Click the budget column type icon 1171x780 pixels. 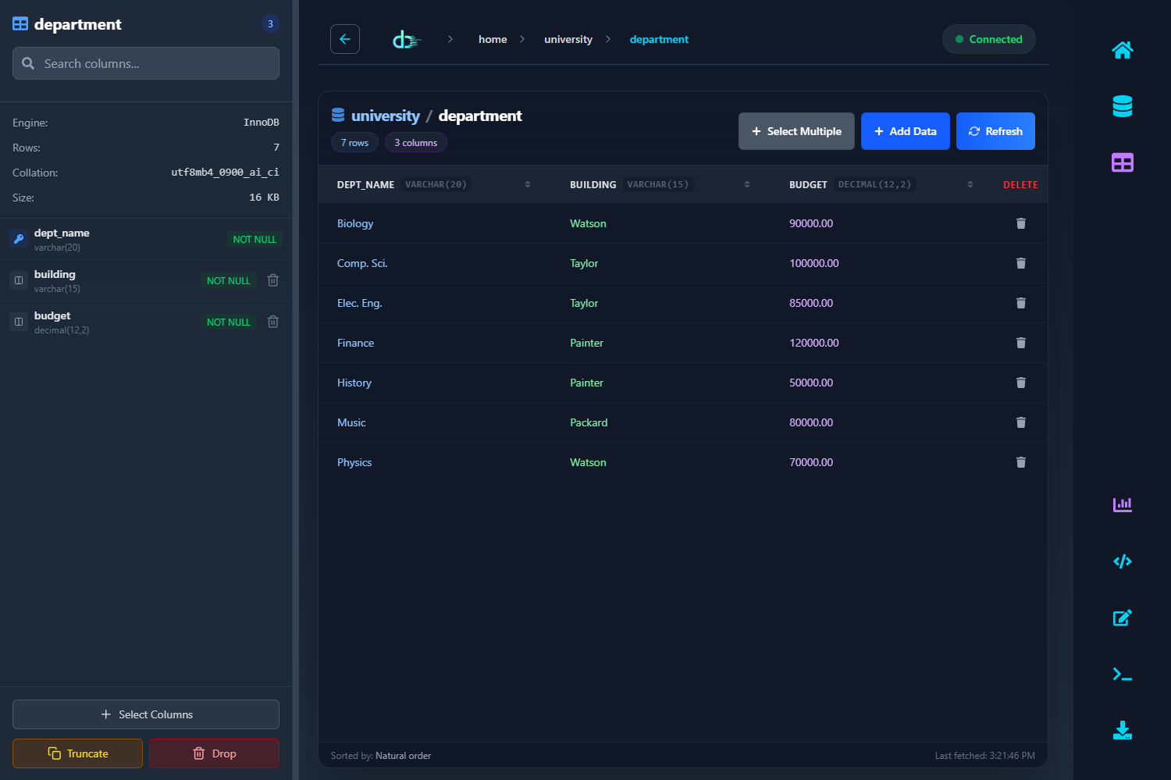point(19,322)
